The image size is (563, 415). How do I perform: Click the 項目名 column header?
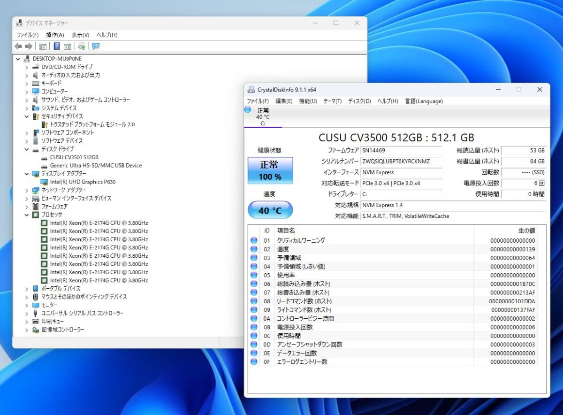(x=374, y=231)
